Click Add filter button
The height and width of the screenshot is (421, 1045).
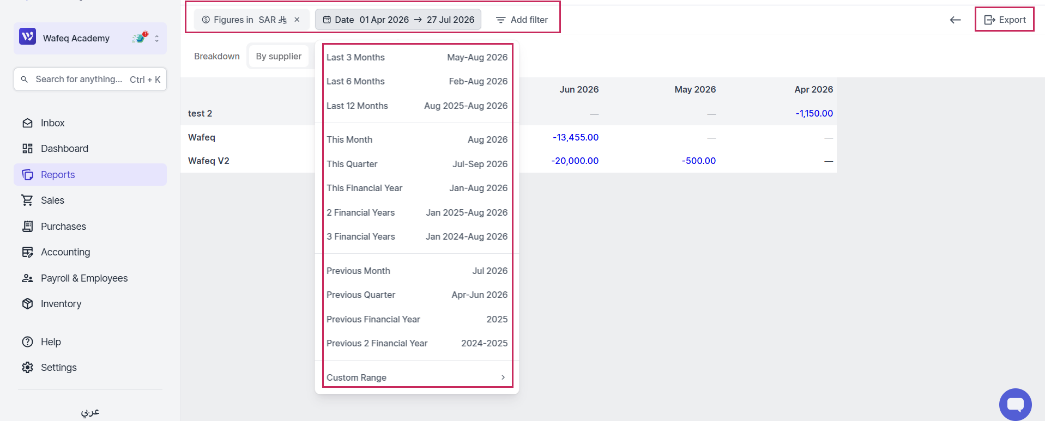tap(522, 20)
